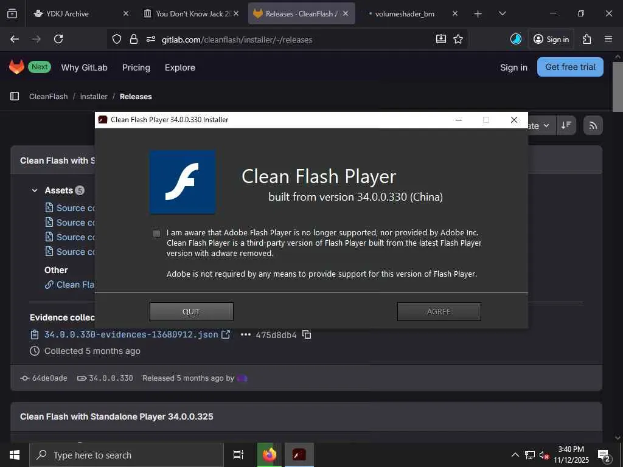The width and height of the screenshot is (623, 467).
Task: Open the Extensions puzzle icon
Action: pyautogui.click(x=587, y=39)
